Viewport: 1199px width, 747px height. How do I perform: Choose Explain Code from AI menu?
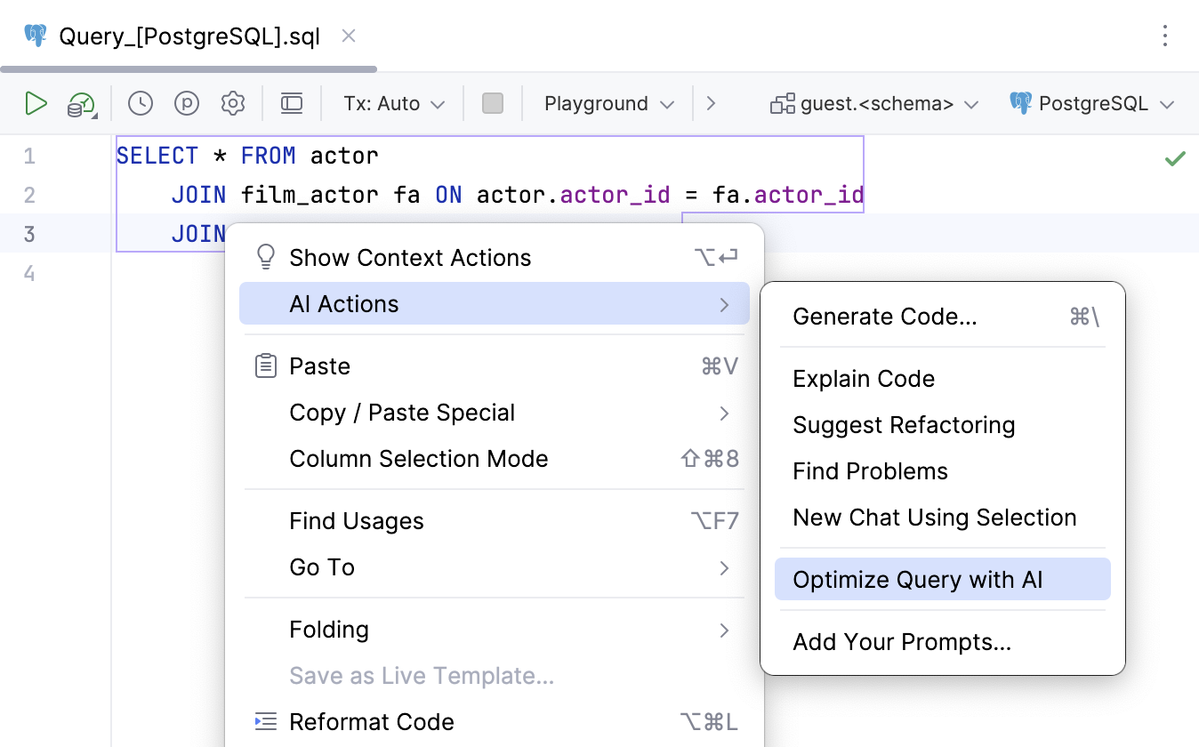click(864, 378)
